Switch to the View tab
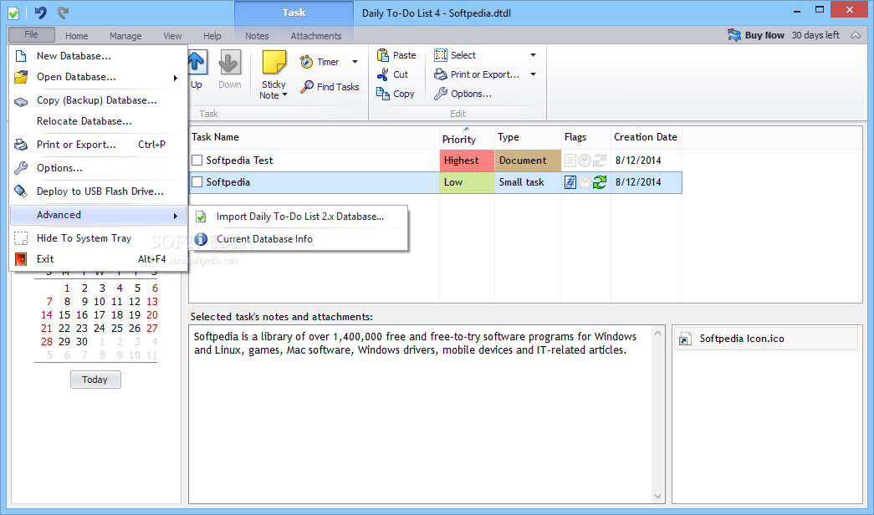 172,36
